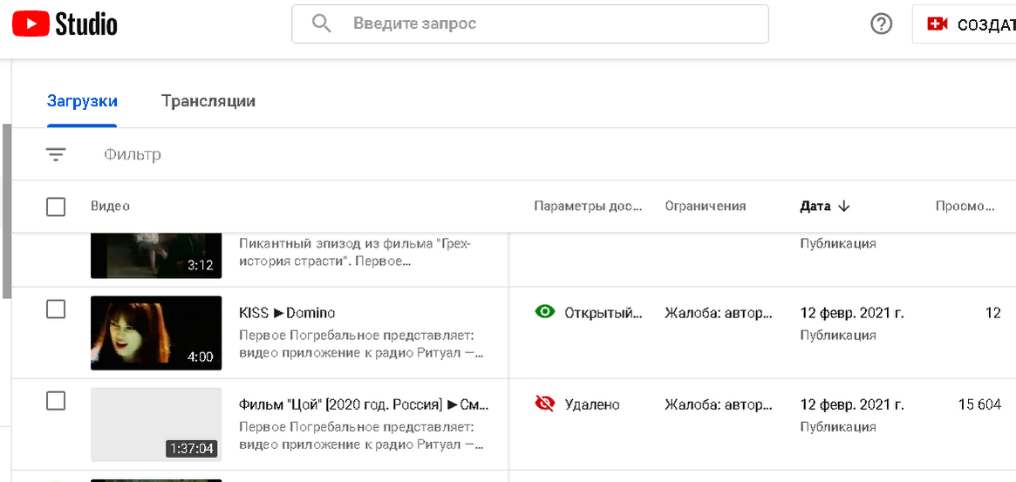This screenshot has height=482, width=1016.
Task: Open the Жалоба restriction link for KISS Domino
Action: pos(719,313)
